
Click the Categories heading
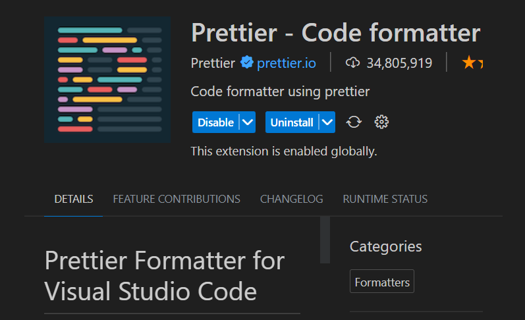click(x=386, y=247)
